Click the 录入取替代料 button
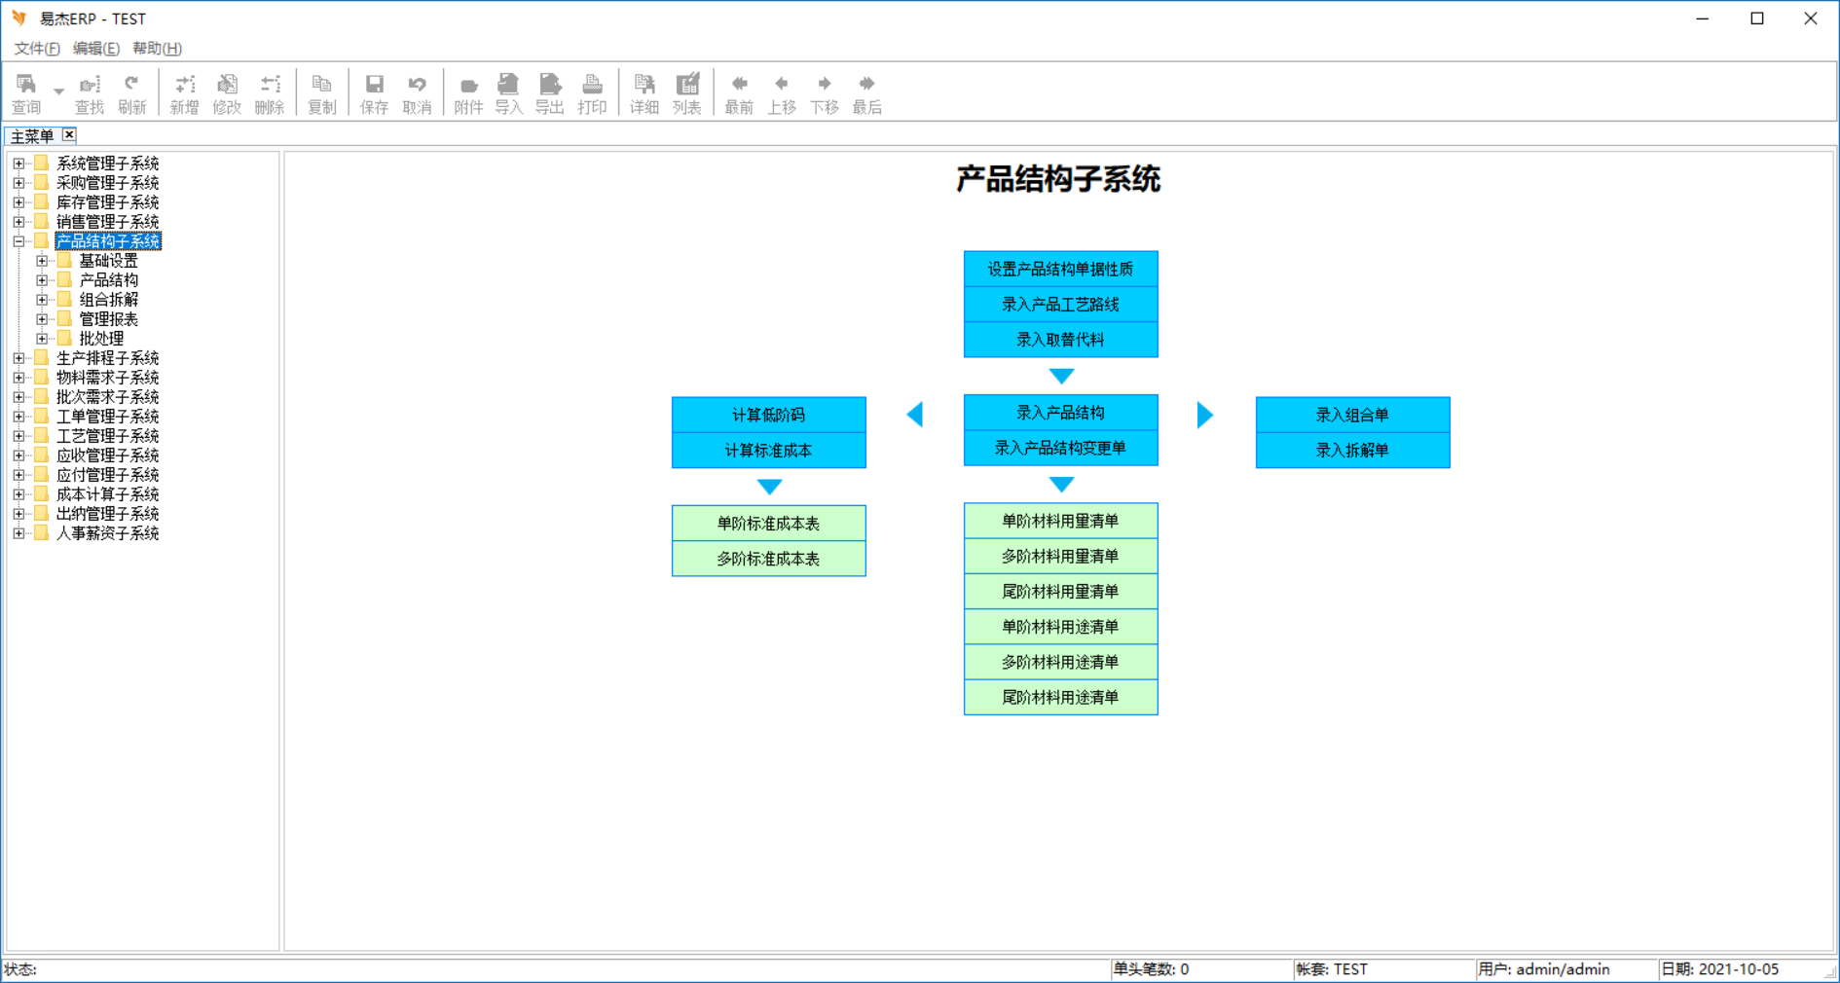This screenshot has width=1840, height=983. tap(1060, 340)
